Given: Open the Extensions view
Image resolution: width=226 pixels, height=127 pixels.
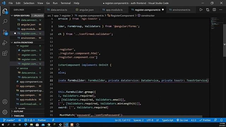Looking at the screenshot, I should 5,53.
